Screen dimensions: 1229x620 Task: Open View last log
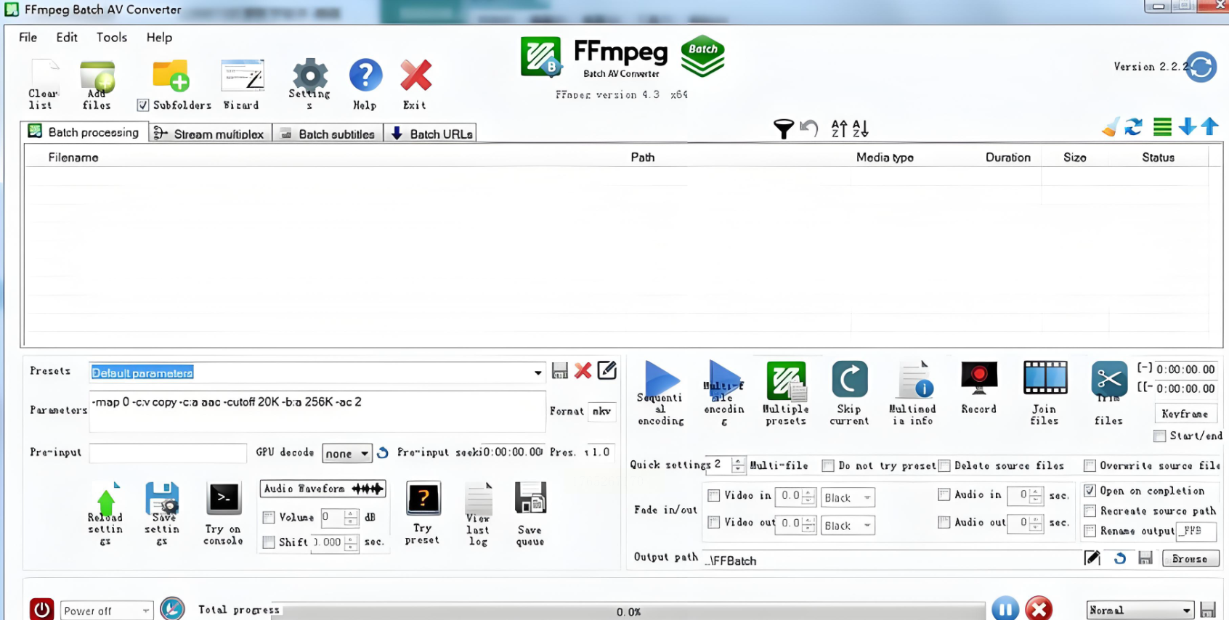point(479,499)
